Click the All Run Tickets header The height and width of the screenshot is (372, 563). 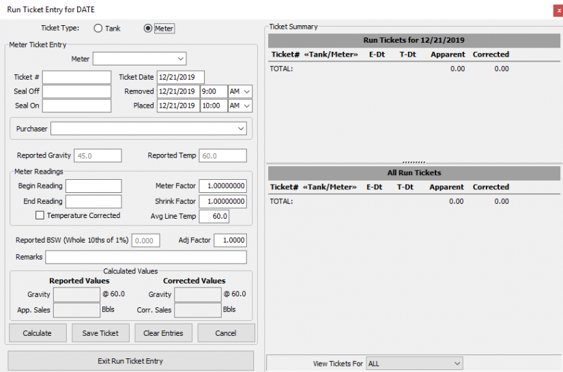[x=414, y=173]
